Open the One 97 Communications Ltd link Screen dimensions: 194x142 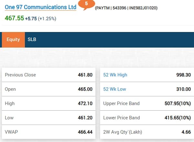(40, 7)
